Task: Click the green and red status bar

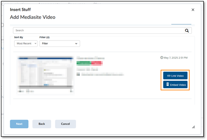Action: point(90,63)
